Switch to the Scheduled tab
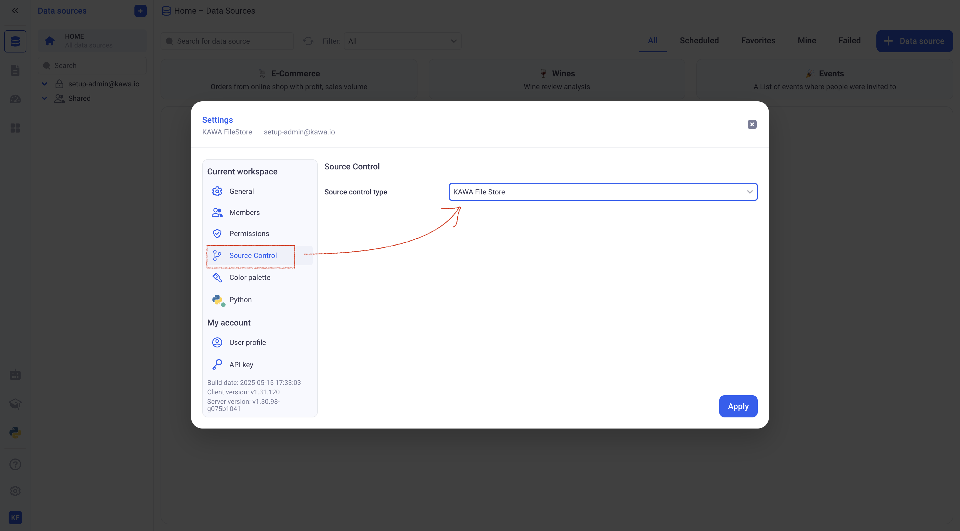The width and height of the screenshot is (960, 531). 699,41
